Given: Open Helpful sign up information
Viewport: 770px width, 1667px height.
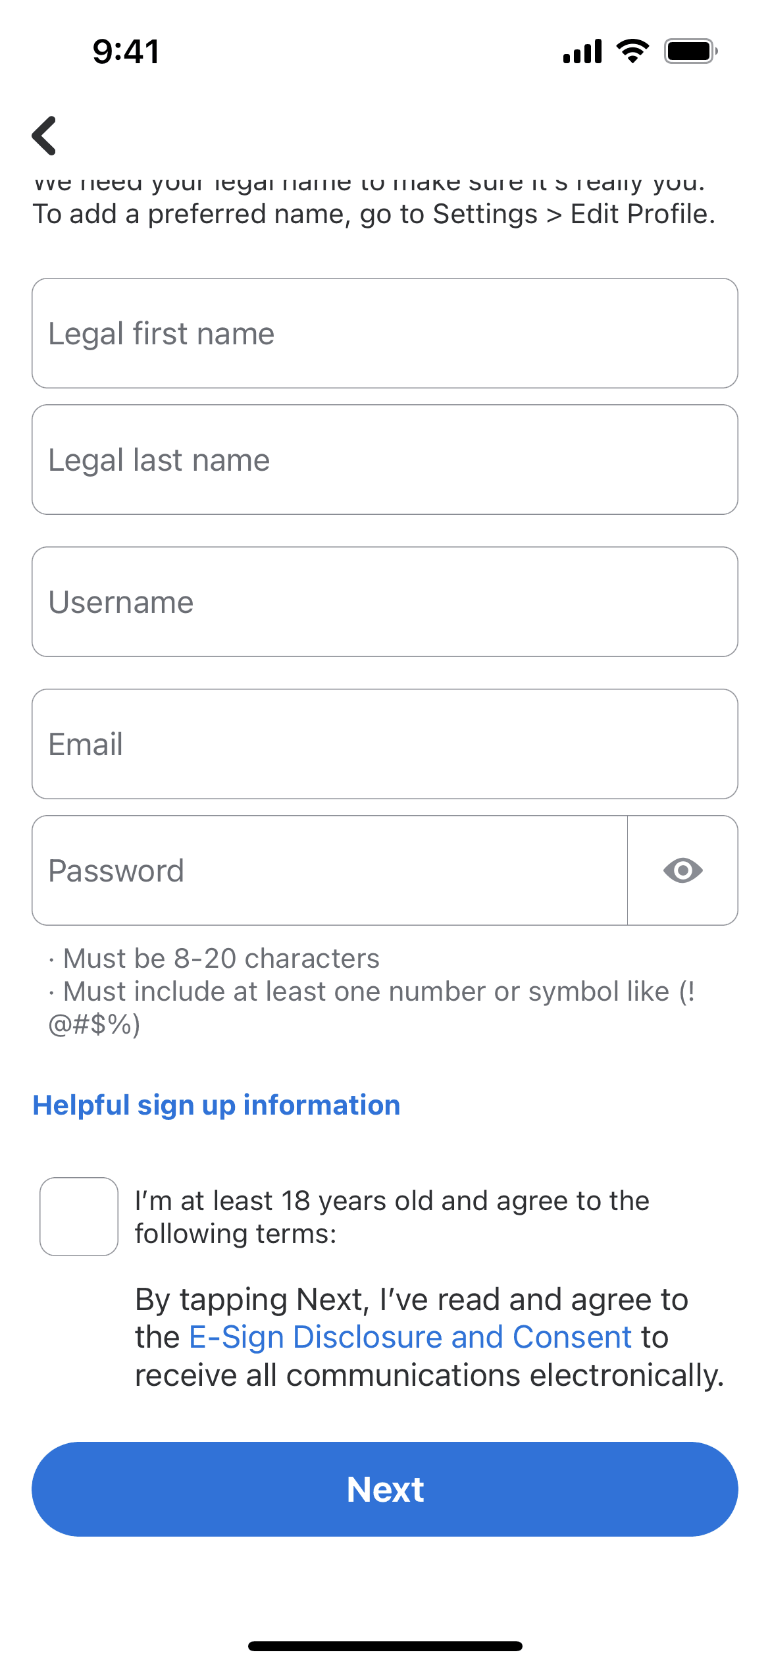Looking at the screenshot, I should point(217,1105).
